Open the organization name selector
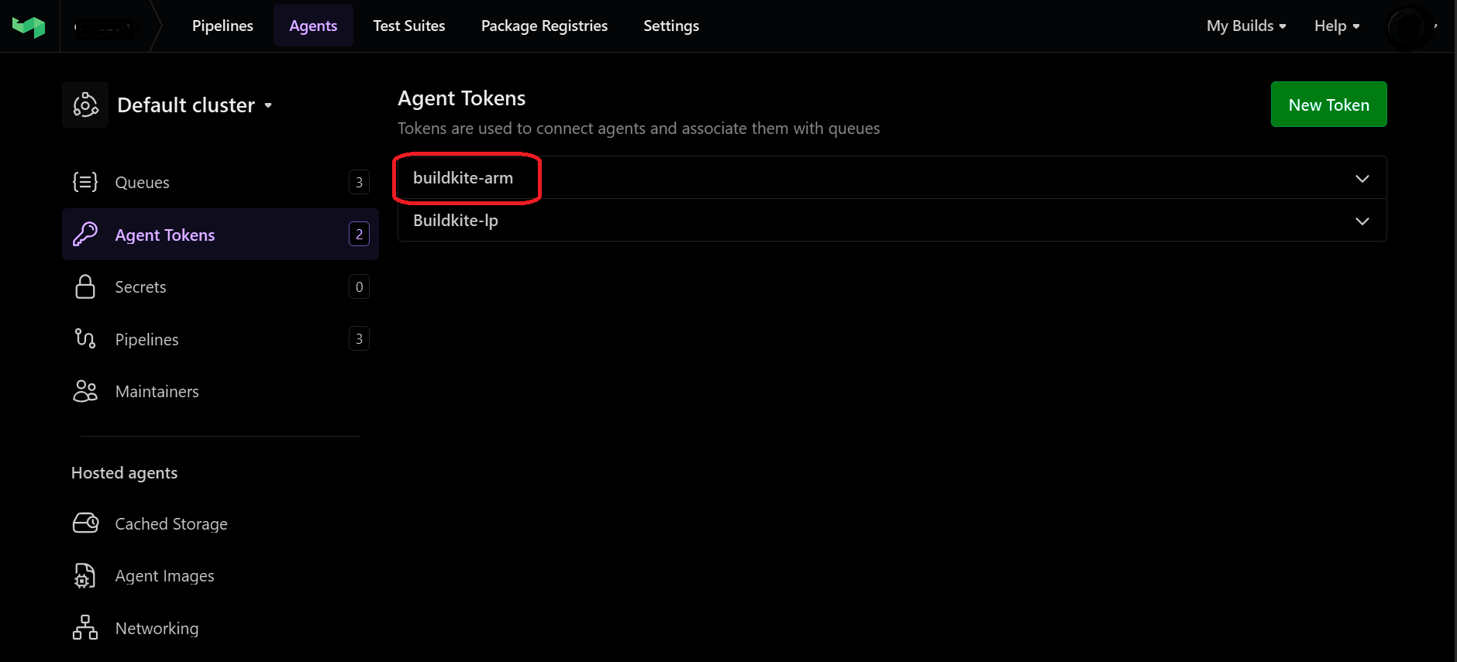 pyautogui.click(x=105, y=27)
